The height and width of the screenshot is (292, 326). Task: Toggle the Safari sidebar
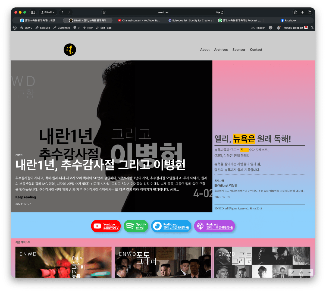[x=33, y=12]
